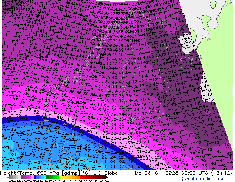Click the dark blue temperature band at lower left
The width and height of the screenshot is (235, 182).
pyautogui.click(x=22, y=124)
